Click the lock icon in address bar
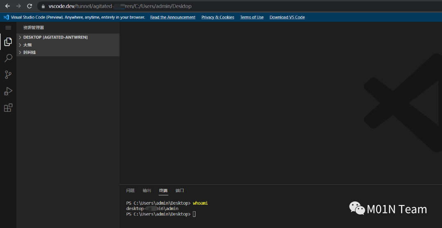The image size is (442, 228). point(43,6)
